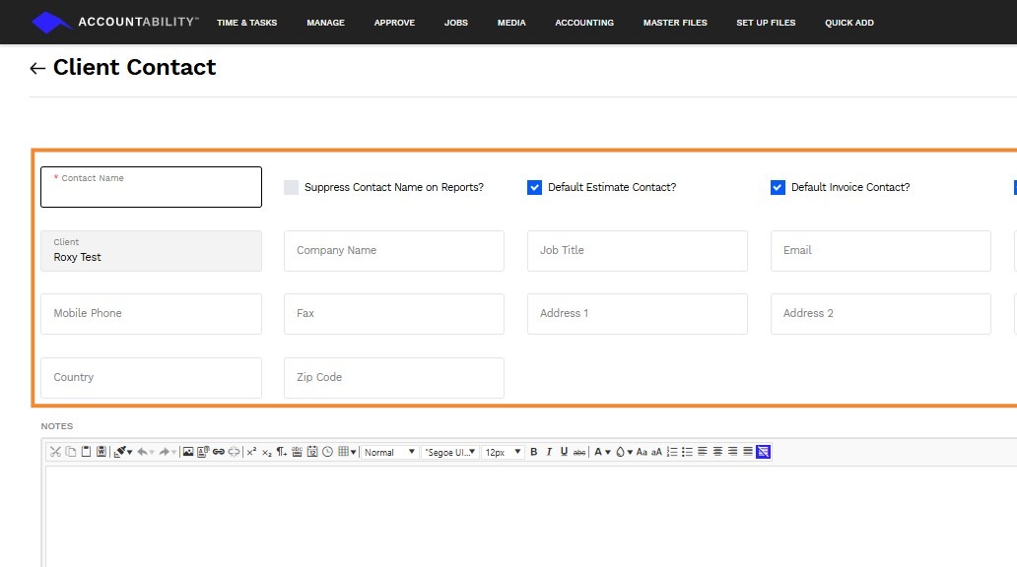Open the paragraph style Normal dropdown
The image size is (1017, 567).
pyautogui.click(x=389, y=452)
